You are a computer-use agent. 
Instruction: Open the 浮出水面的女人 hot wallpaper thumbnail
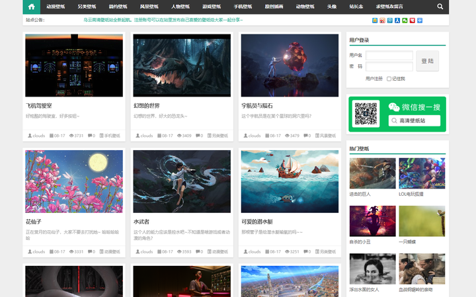[x=372, y=269]
